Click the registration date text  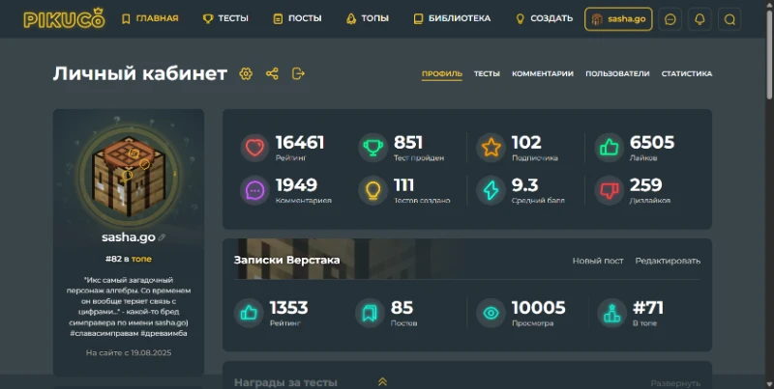click(129, 352)
